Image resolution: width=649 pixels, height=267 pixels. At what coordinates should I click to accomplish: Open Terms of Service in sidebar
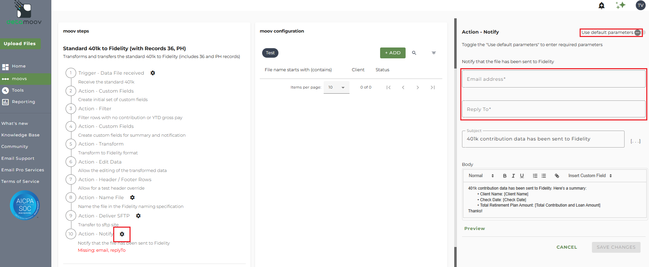click(x=20, y=182)
